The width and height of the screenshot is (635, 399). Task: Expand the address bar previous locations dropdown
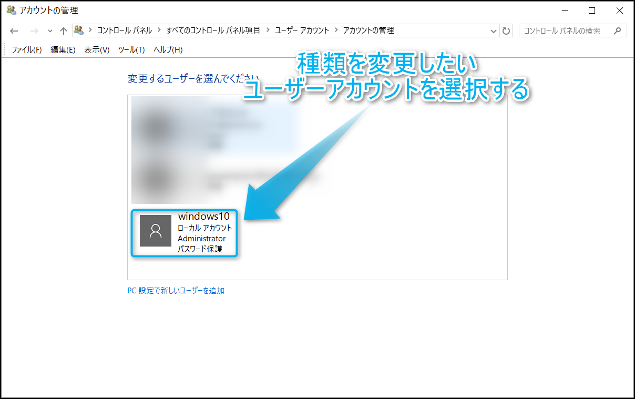pyautogui.click(x=494, y=31)
